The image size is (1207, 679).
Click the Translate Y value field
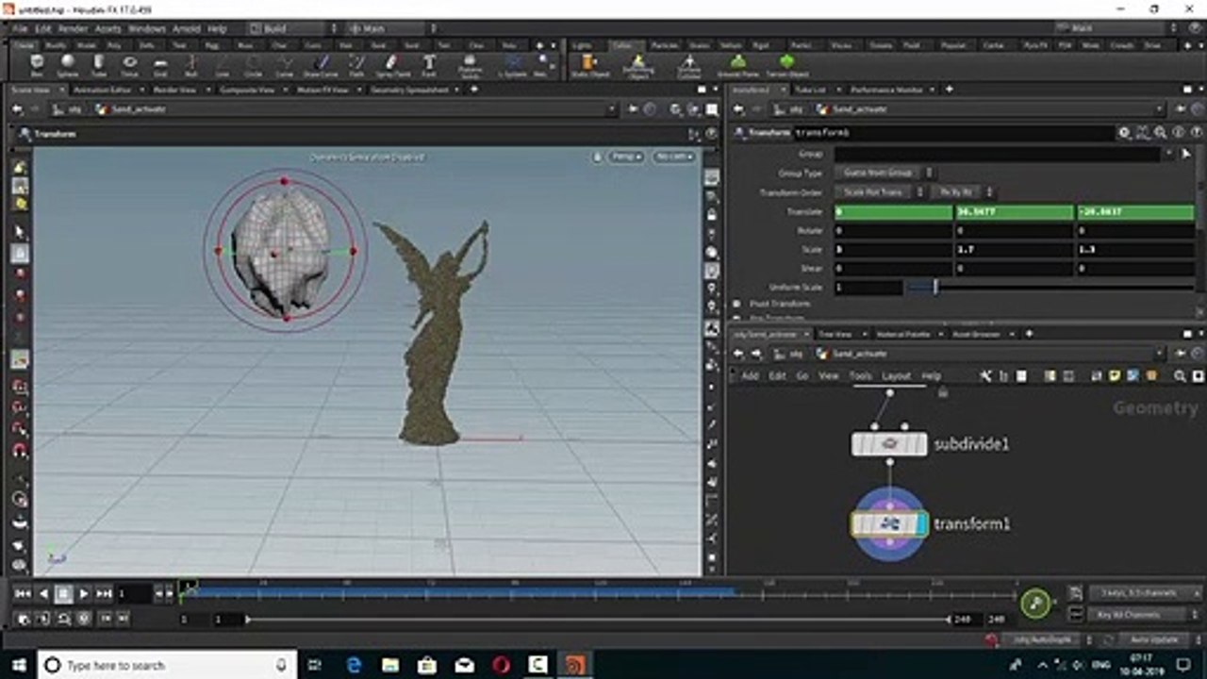point(1014,212)
